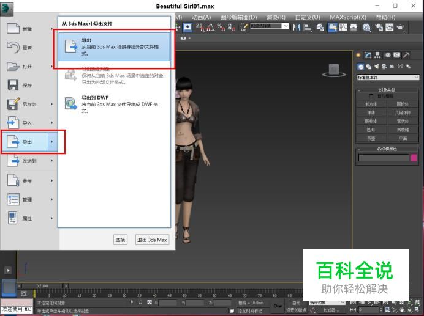
Task: Select the Shapes category icon
Action: 369,67
